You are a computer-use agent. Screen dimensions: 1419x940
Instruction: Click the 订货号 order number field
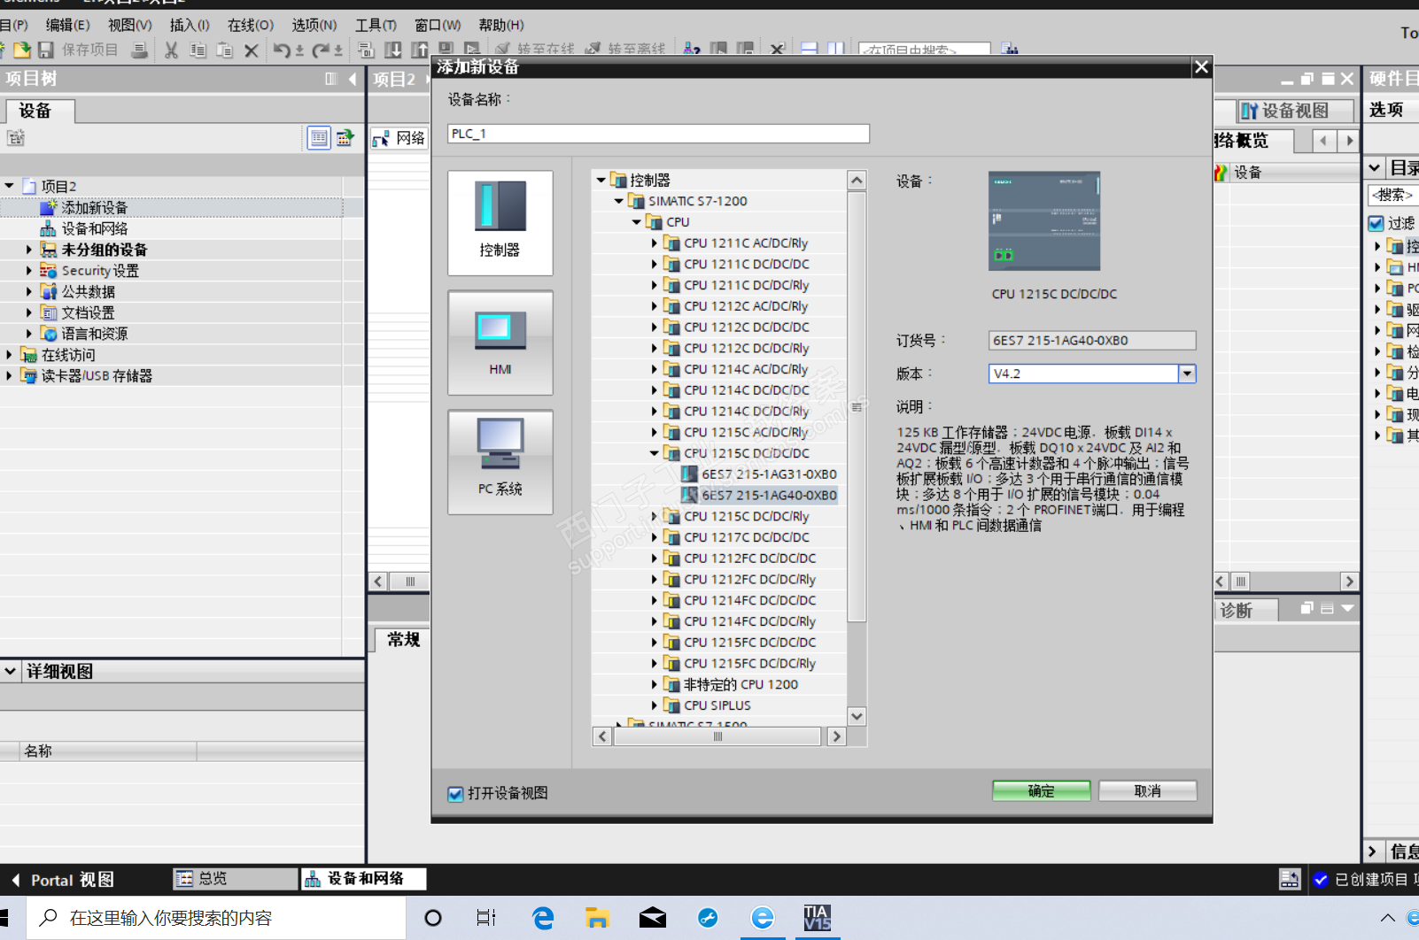click(1092, 341)
